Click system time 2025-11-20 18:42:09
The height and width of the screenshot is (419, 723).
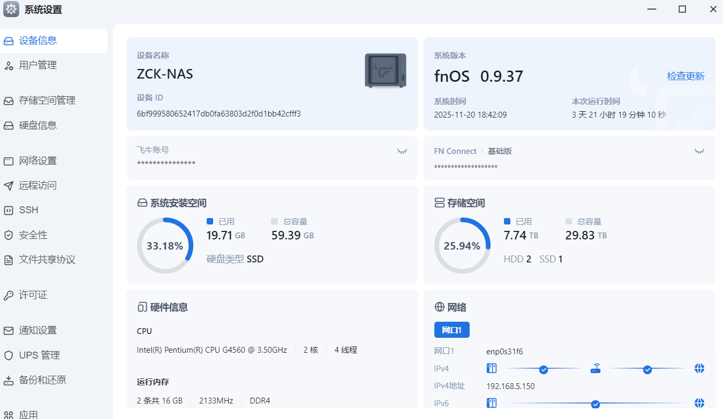pos(470,114)
